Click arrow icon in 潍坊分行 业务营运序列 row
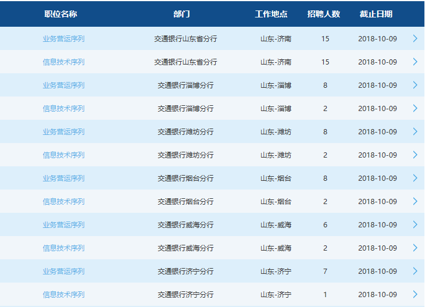The width and height of the screenshot is (425, 307). (415, 131)
